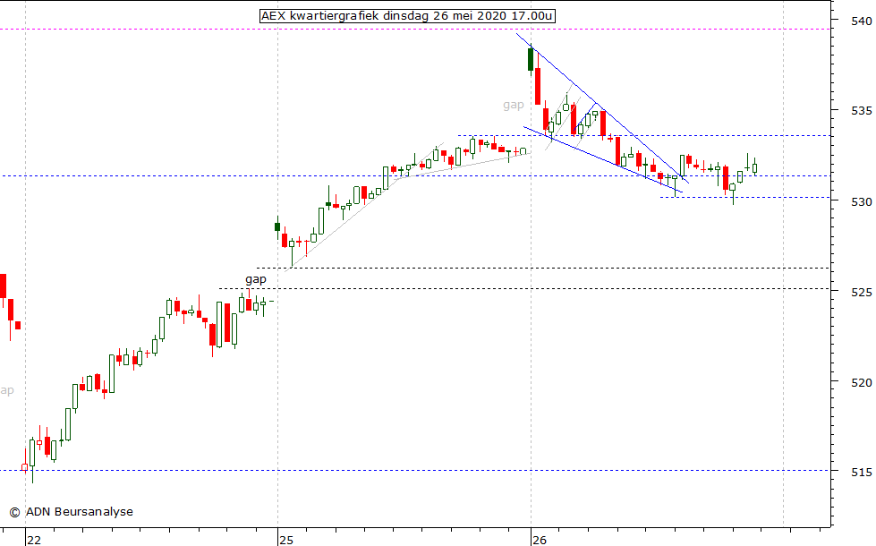The image size is (876, 546).
Task: Open the ADN Beursanalyse copyright text
Action: click(x=72, y=512)
